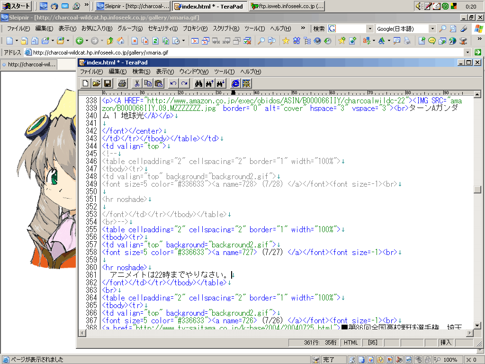
Task: Expand the address bar URL history dropdown
Action: point(467,52)
